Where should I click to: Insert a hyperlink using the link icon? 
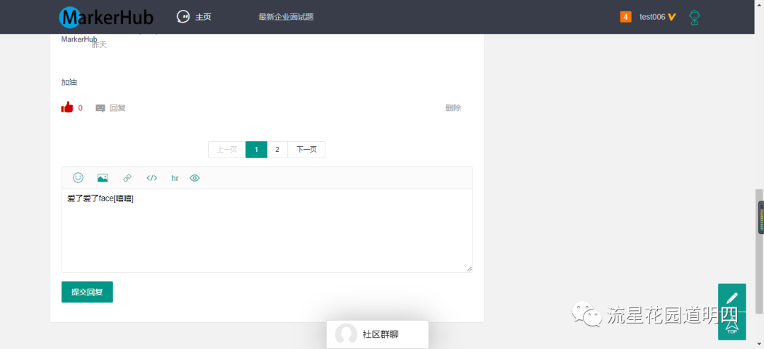127,178
